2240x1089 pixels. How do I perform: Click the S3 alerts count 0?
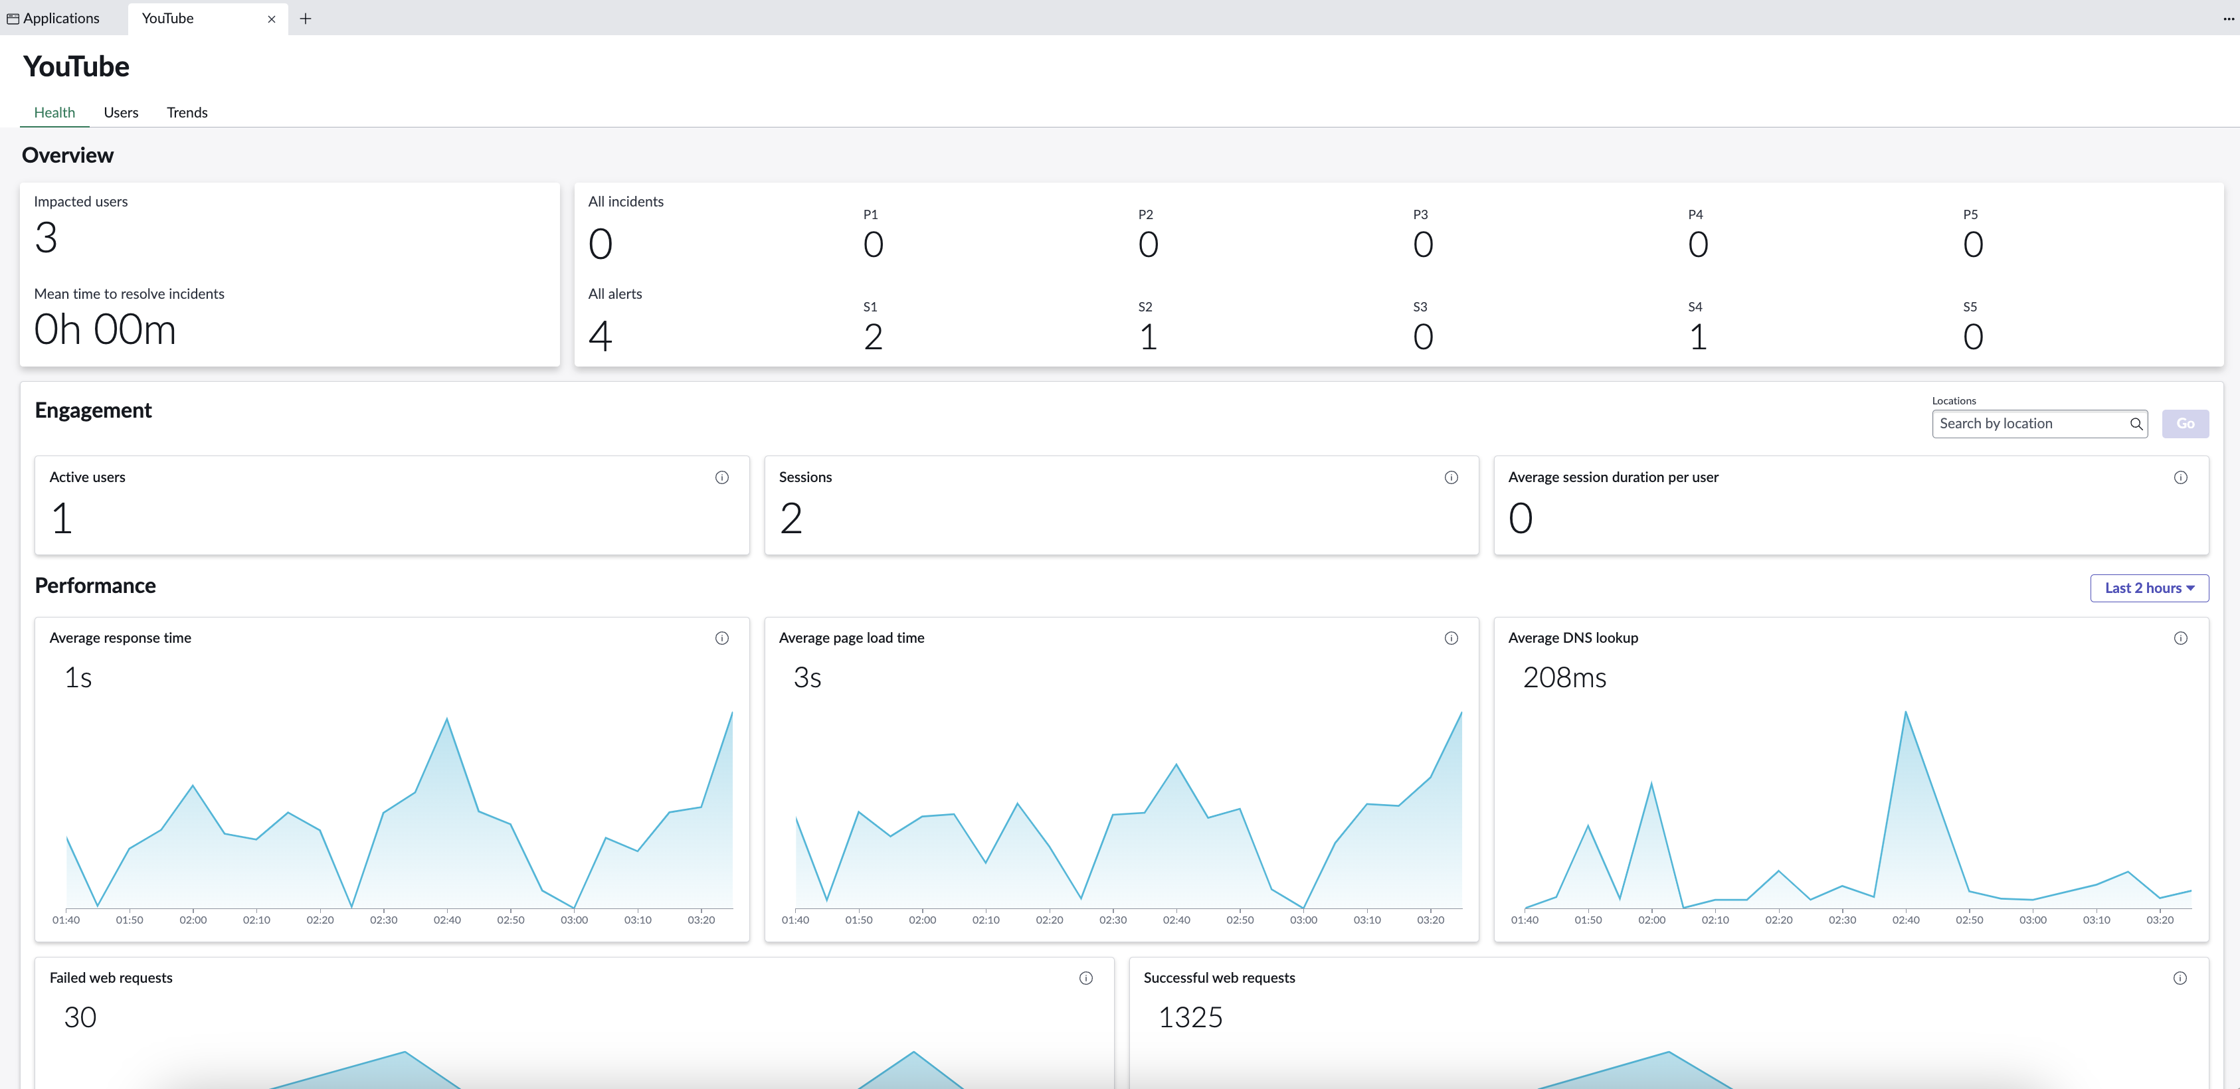(1423, 337)
